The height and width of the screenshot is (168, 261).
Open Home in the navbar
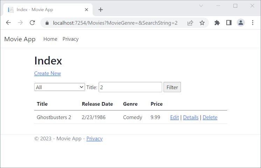tap(50, 39)
